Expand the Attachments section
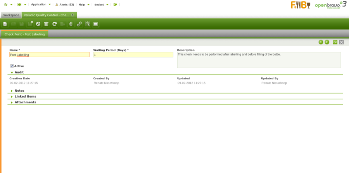This screenshot has width=349, height=173. pos(12,103)
